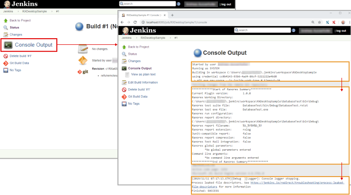This screenshot has width=351, height=195.
Task: Click the magnifier Status icon in background sidebar
Action: coord(6,28)
